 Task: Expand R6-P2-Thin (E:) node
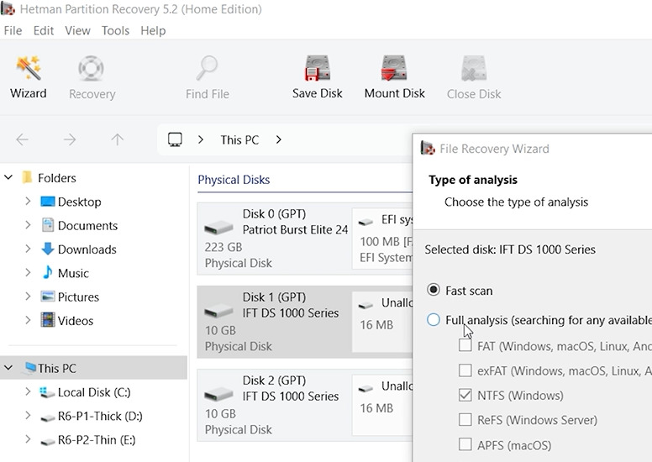(28, 438)
